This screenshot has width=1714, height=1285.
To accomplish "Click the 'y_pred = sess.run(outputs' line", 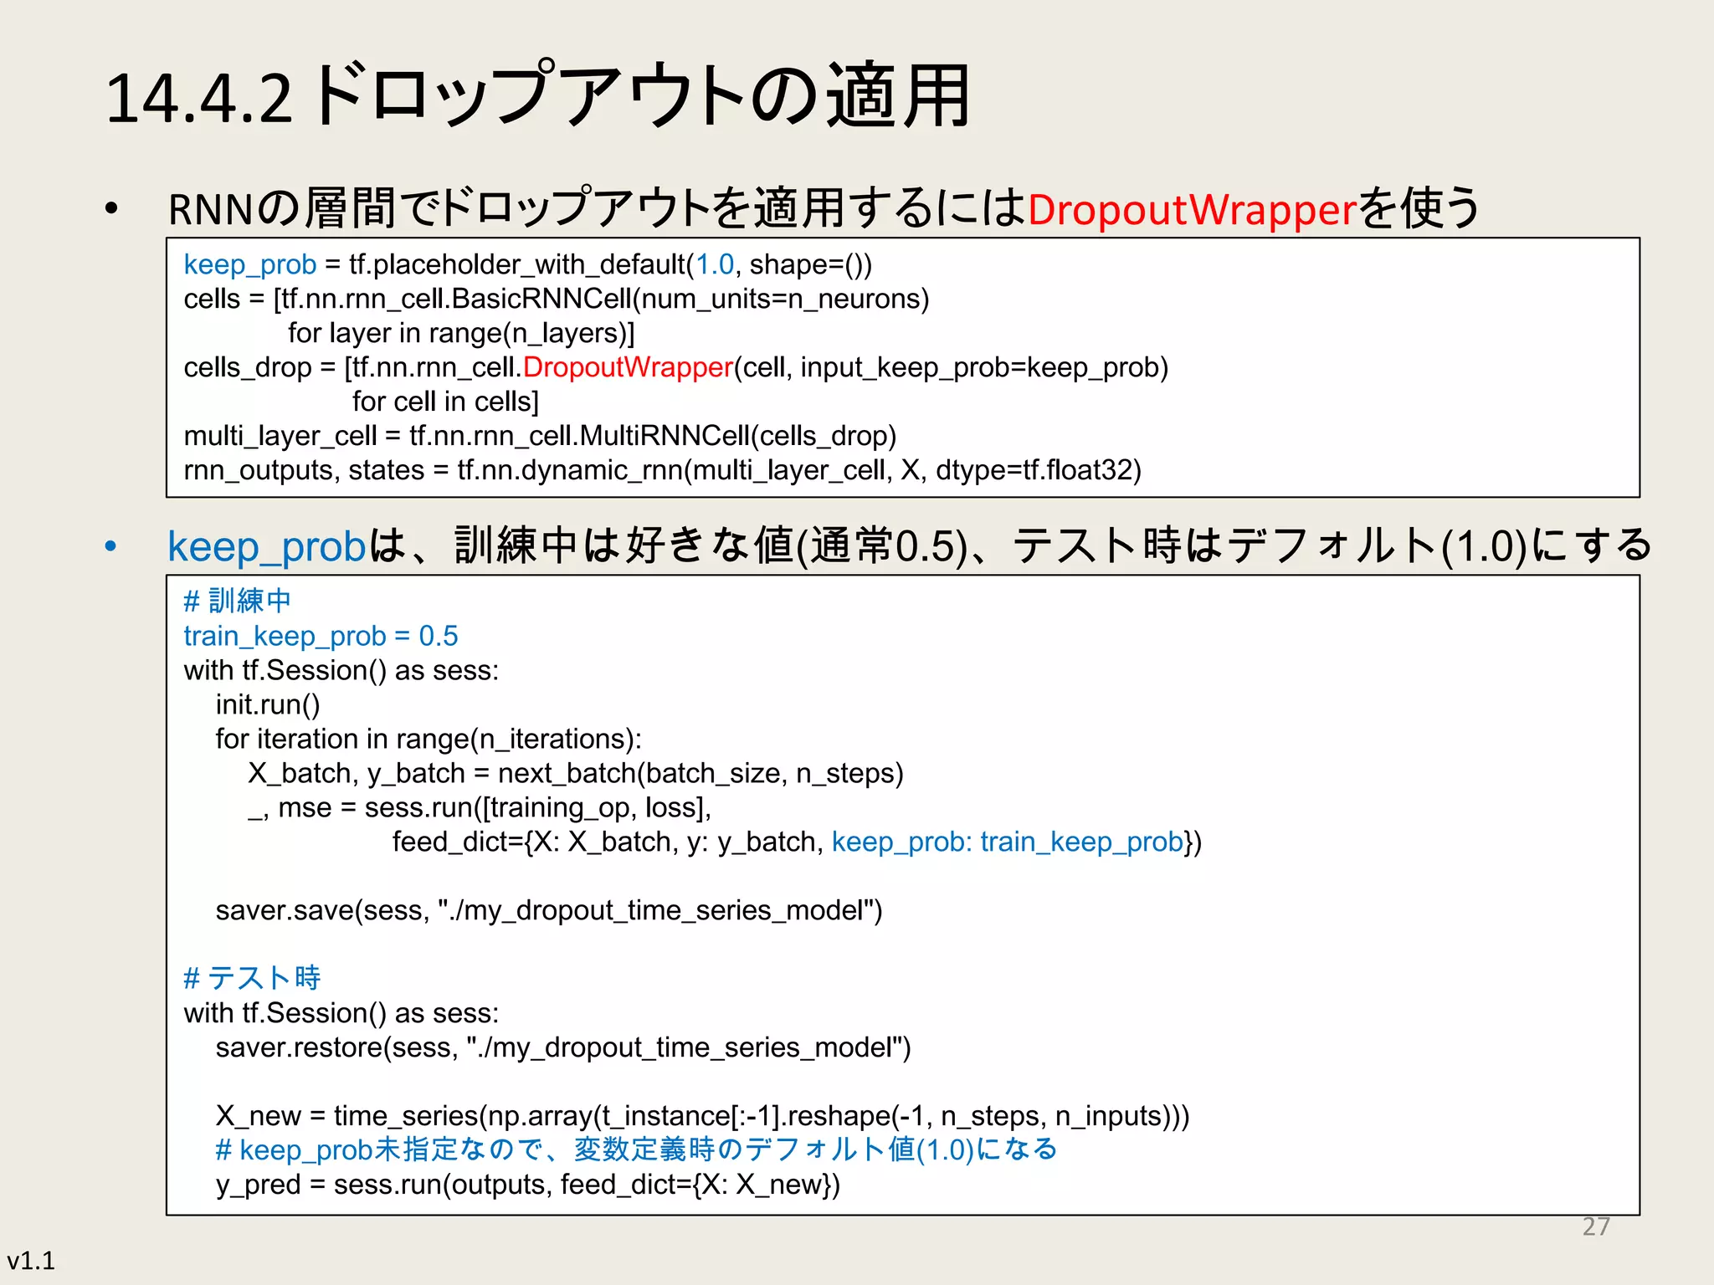I will pos(528,1185).
